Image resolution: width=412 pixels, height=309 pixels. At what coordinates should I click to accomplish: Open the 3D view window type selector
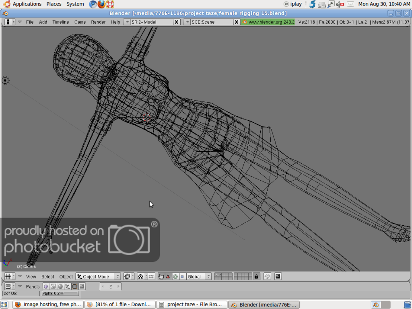click(x=10, y=276)
